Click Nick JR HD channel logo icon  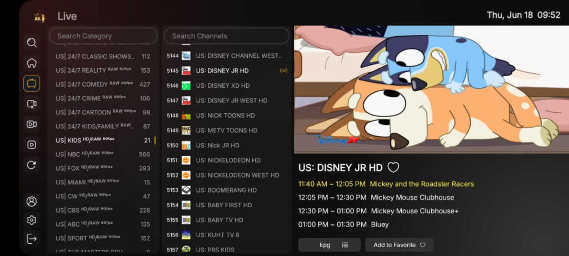(x=186, y=145)
